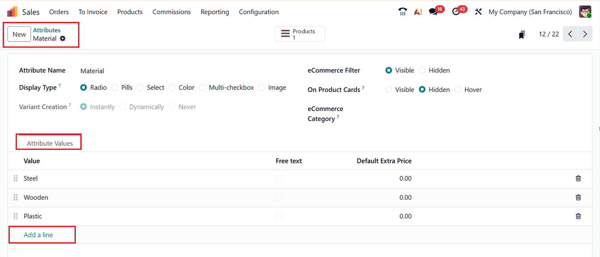Click the gear icon beside Material breadcrumb
This screenshot has width=600, height=257.
point(63,39)
